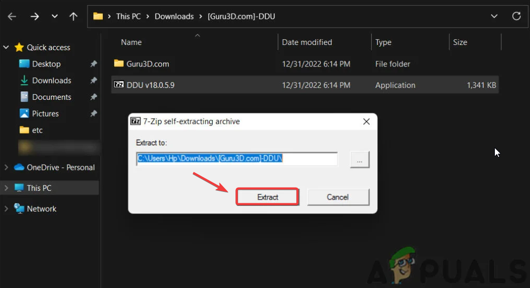Select [Guru3D.com]-DDU in the breadcrumb

click(x=241, y=16)
